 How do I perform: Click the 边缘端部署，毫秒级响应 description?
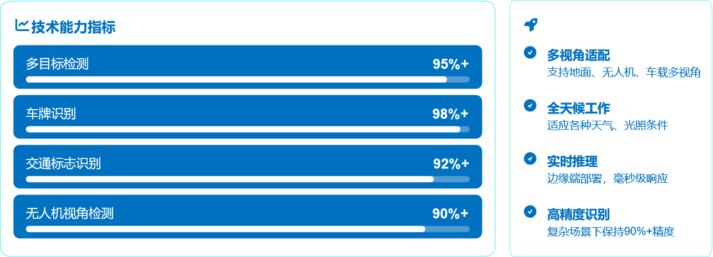(607, 178)
